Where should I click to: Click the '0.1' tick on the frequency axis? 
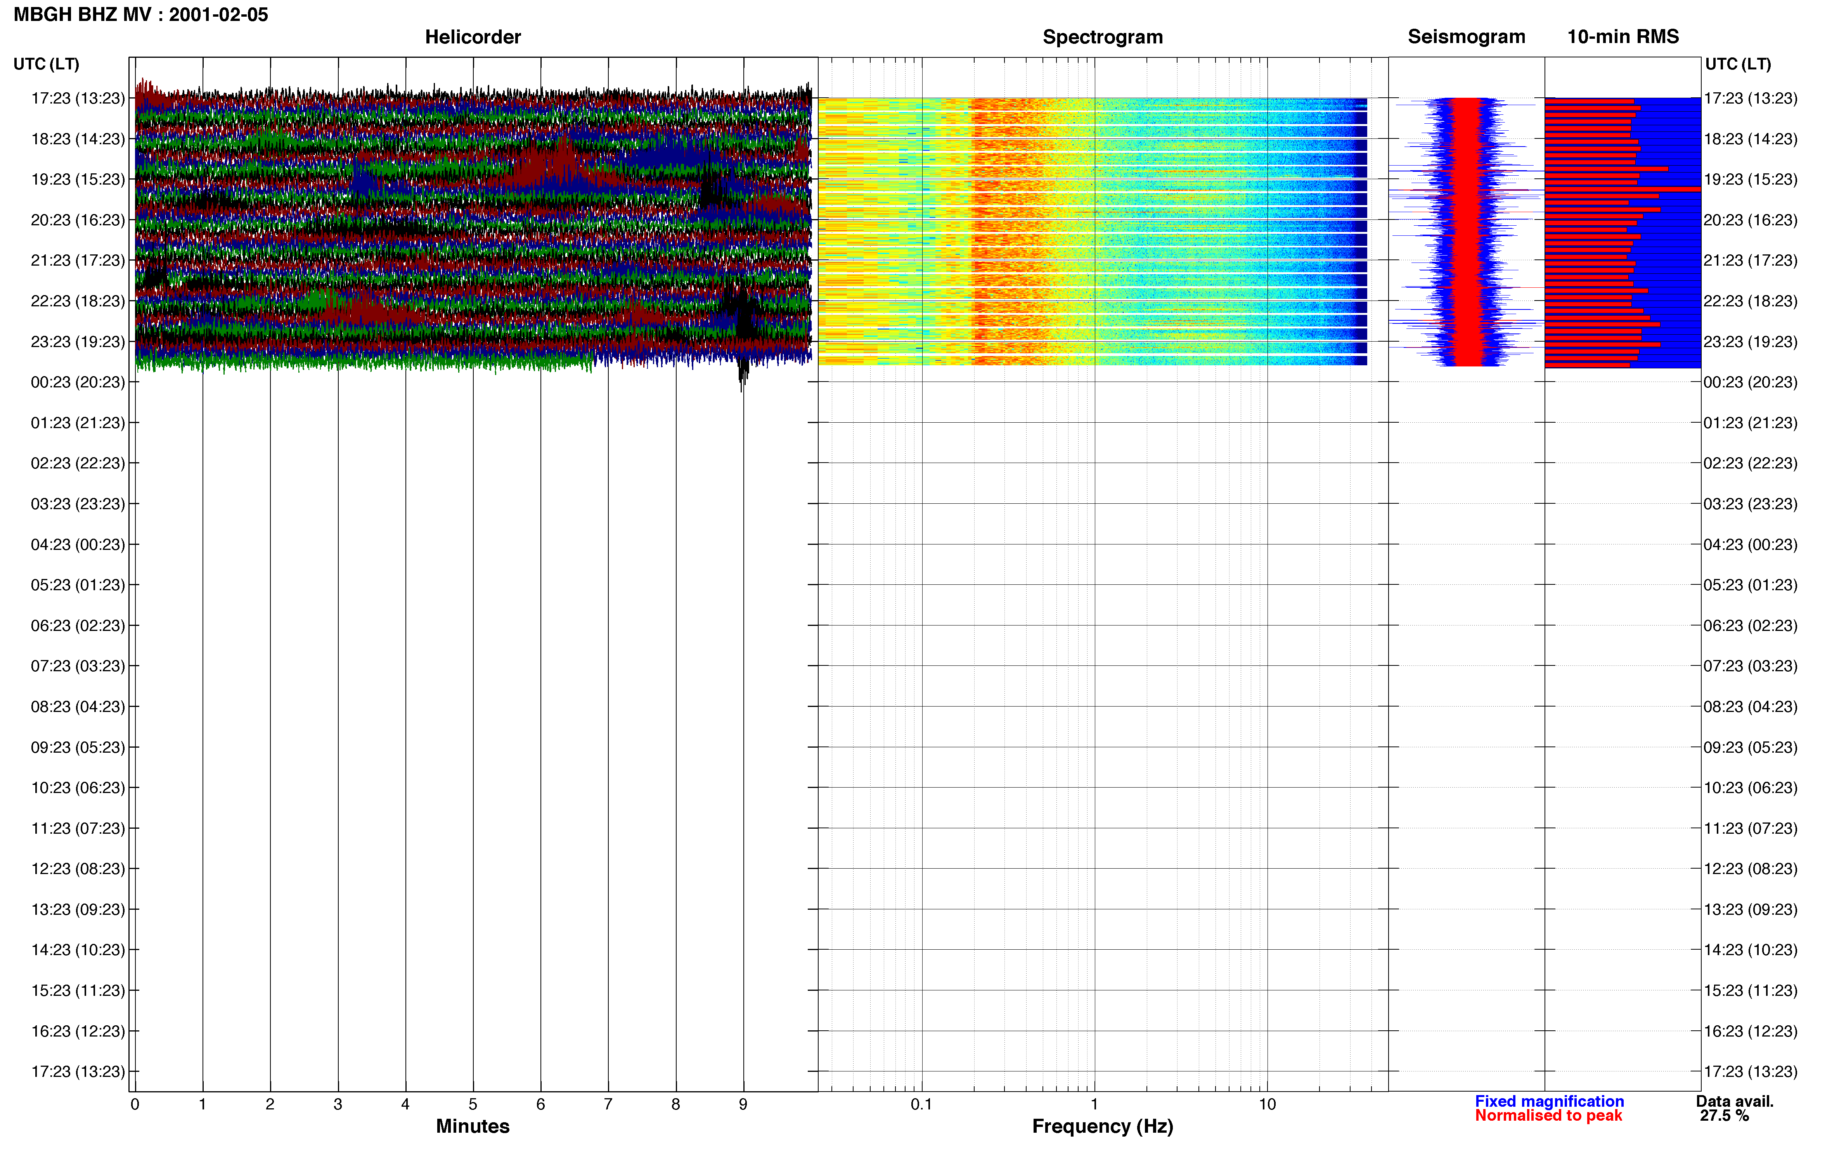[921, 1104]
